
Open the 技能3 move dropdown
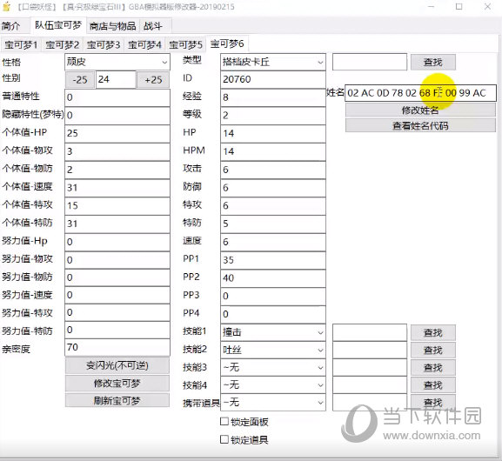pos(273,368)
